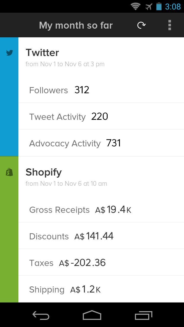
Task: Tap the "My month so far" title
Action: [x=76, y=25]
